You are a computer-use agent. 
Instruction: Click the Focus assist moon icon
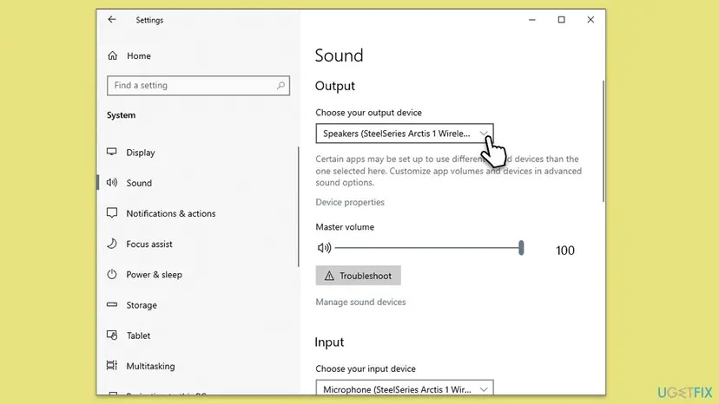pyautogui.click(x=111, y=244)
